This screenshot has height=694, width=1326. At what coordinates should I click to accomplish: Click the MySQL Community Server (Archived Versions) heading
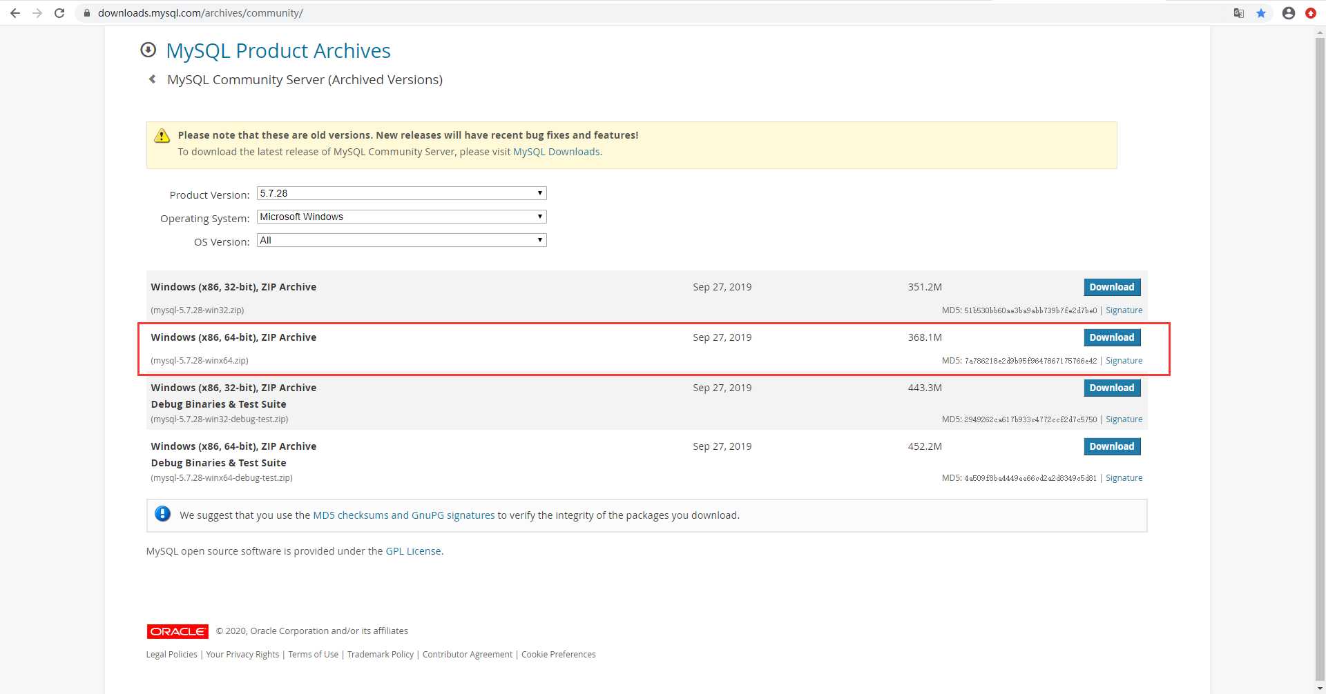click(x=305, y=80)
